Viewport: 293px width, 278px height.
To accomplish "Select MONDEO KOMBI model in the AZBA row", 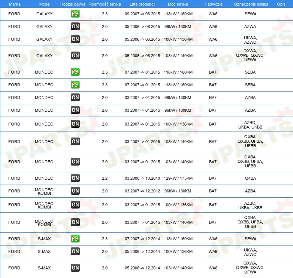I will click(44, 191).
